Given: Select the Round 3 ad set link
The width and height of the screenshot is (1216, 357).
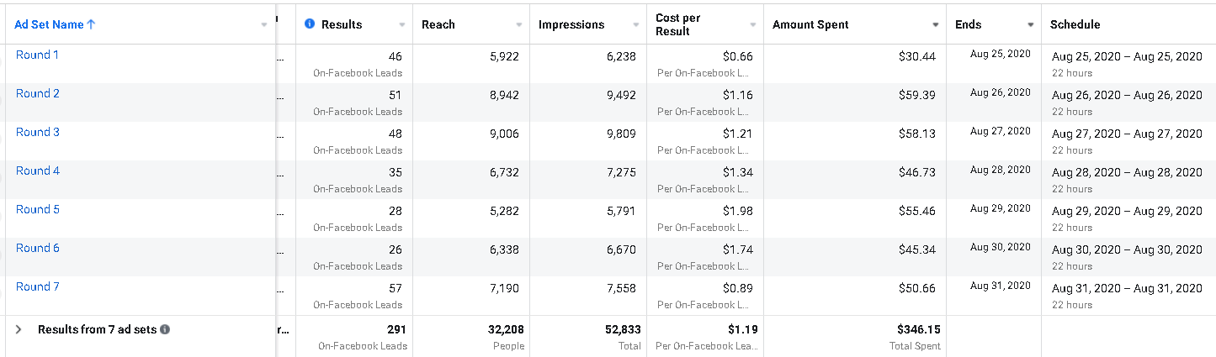Looking at the screenshot, I should tap(38, 133).
